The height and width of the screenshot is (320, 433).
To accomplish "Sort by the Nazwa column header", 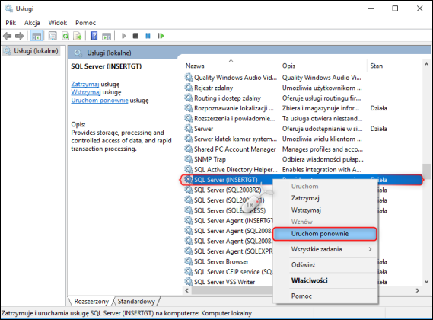I will coord(231,66).
